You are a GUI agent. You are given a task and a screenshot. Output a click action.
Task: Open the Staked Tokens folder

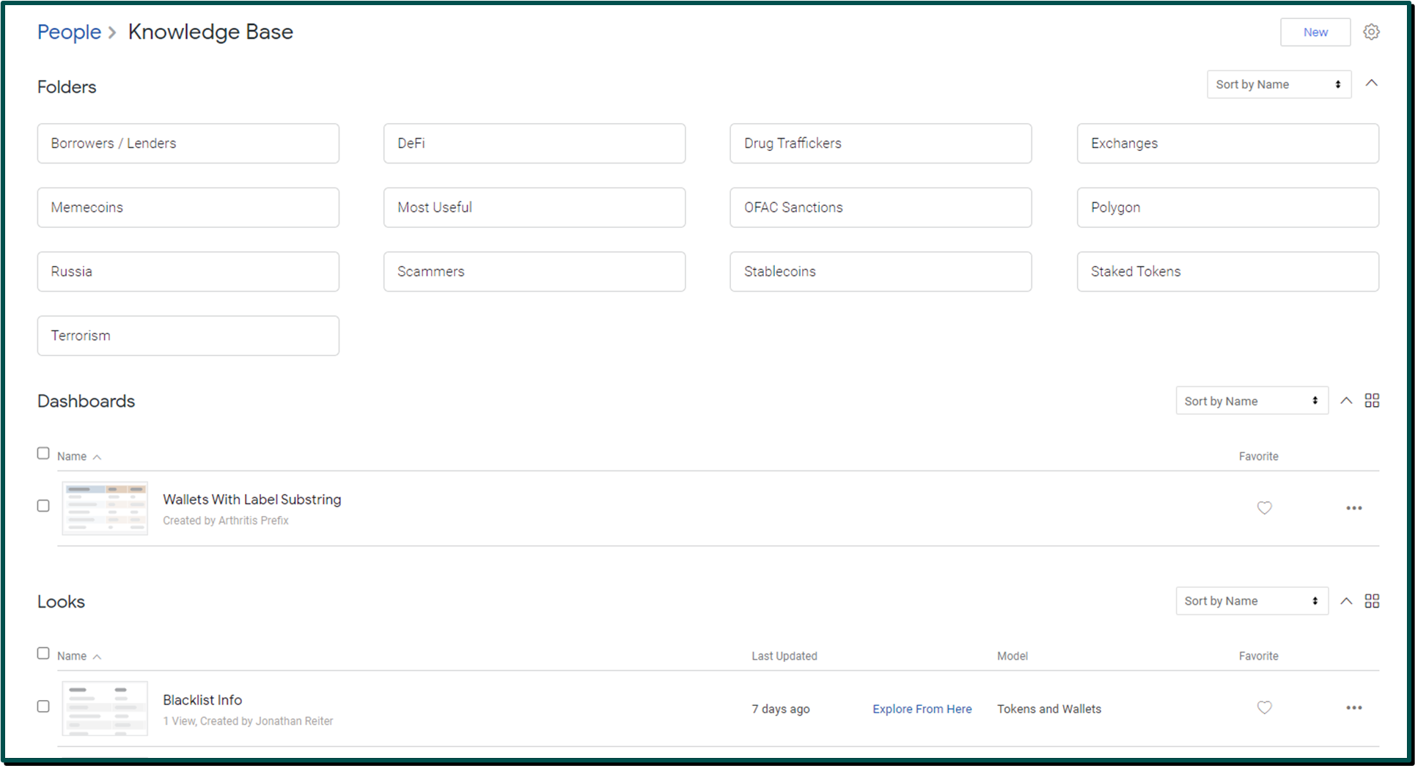[1227, 271]
